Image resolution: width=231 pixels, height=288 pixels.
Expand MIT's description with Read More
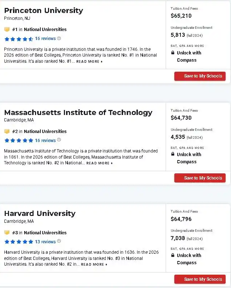click(99, 163)
